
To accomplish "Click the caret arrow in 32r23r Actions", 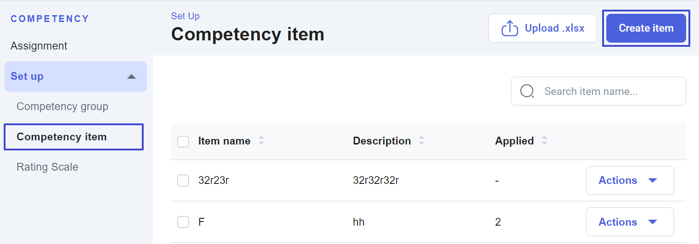I will tap(653, 181).
